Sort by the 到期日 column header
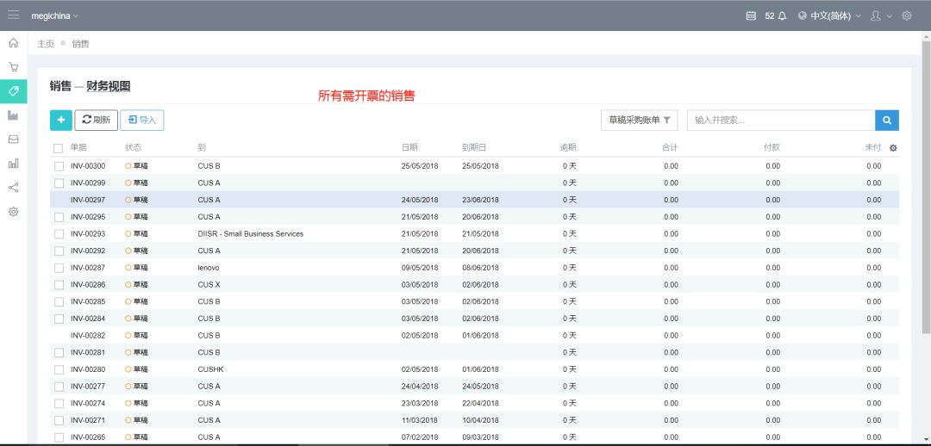 pos(474,148)
